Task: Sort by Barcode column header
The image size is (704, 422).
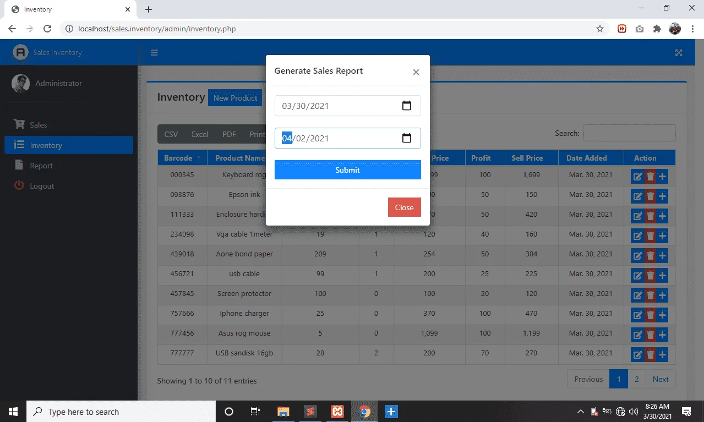Action: [x=182, y=158]
